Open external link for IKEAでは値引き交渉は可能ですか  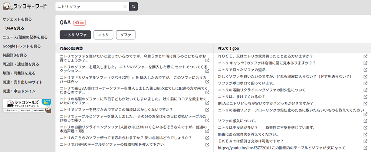(x=365, y=141)
